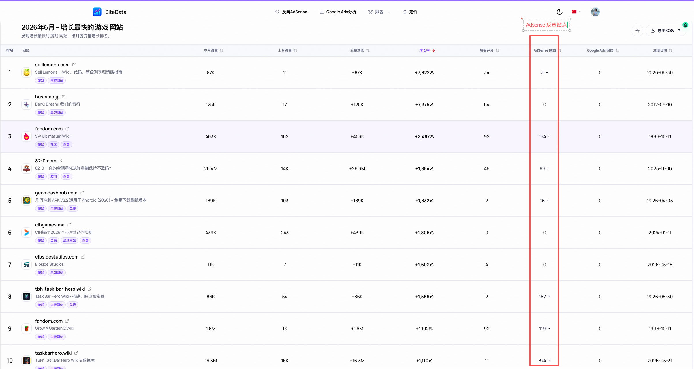Click the 游戏 tag on elbsidestudios.com row
Screen dimensions: 694x369
coord(41,273)
